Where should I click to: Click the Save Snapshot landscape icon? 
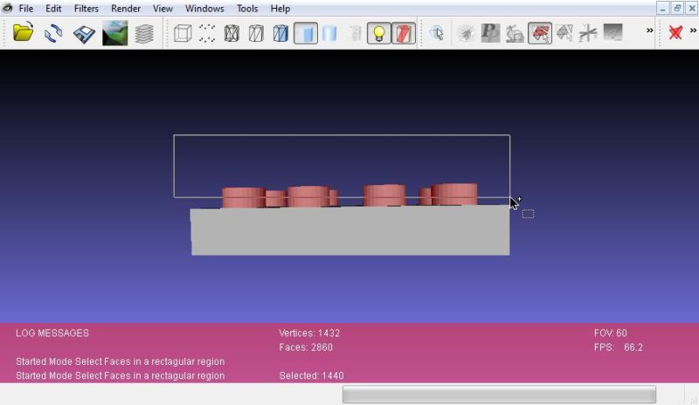[x=114, y=33]
